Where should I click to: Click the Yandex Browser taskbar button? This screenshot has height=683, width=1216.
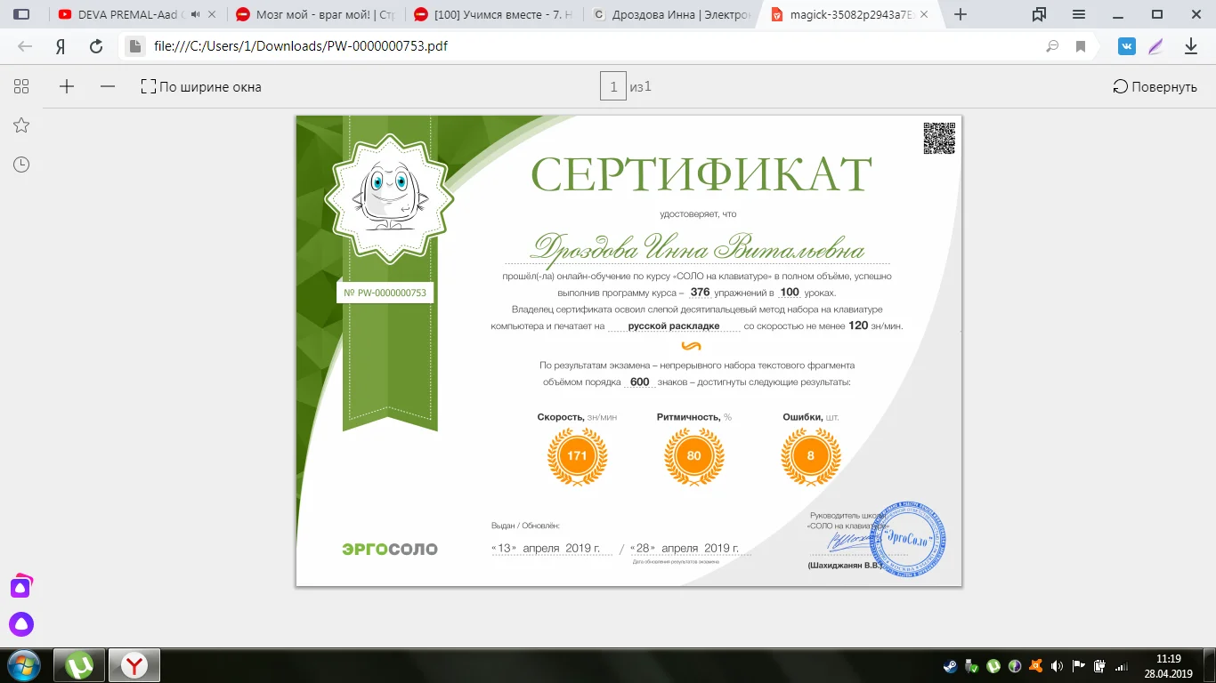coord(134,665)
